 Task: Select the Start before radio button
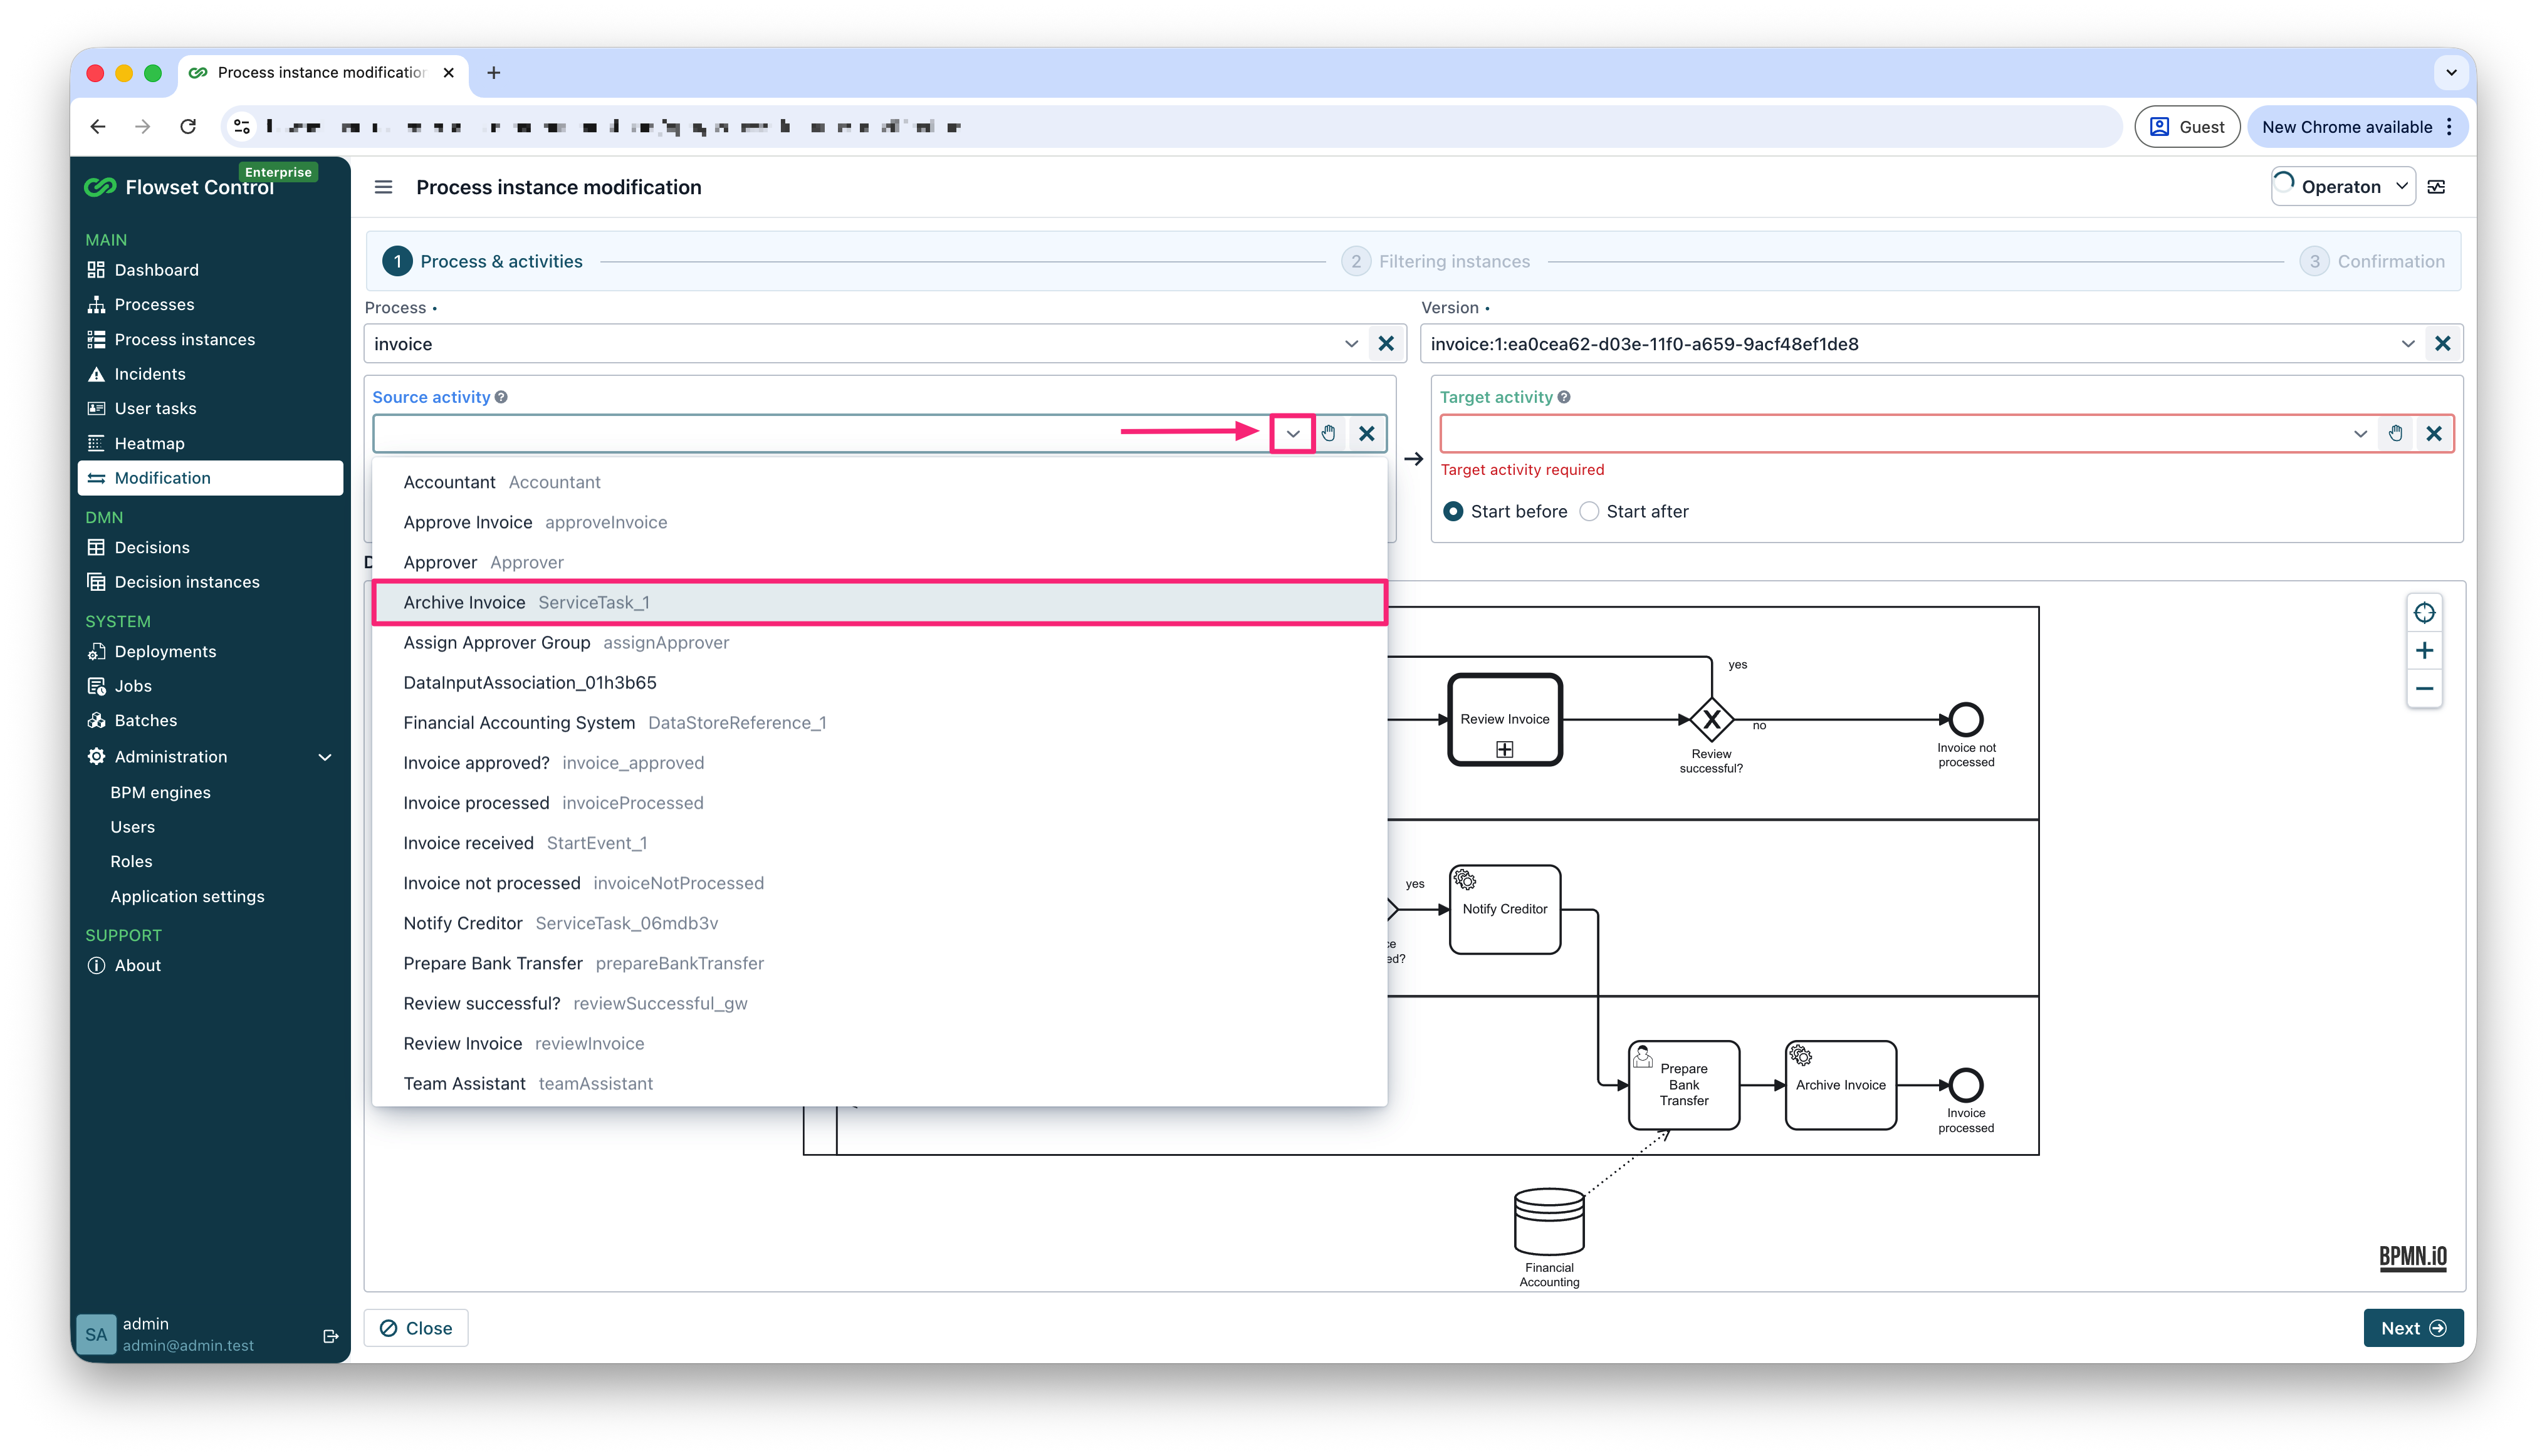[1453, 511]
